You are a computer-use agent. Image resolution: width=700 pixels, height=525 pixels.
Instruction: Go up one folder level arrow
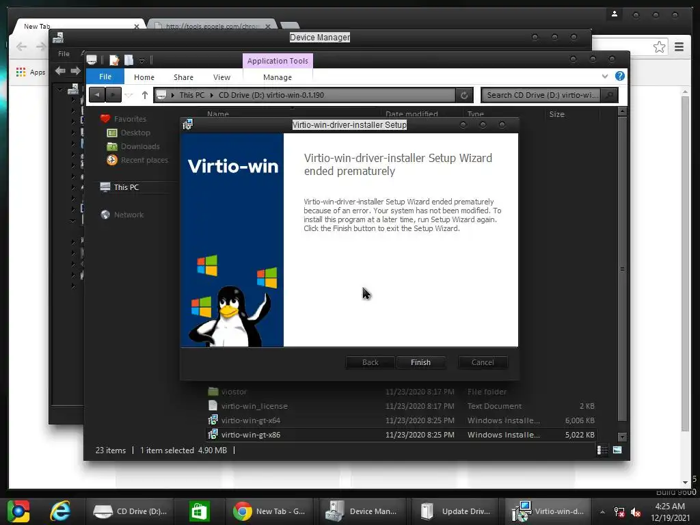pos(145,95)
